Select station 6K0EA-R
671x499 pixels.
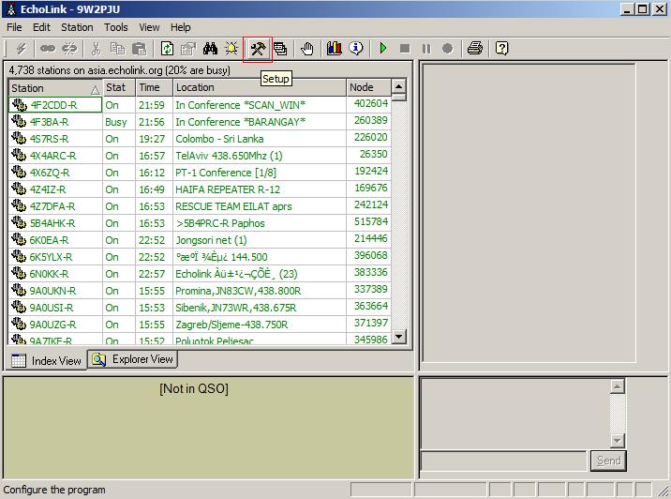[x=49, y=240]
